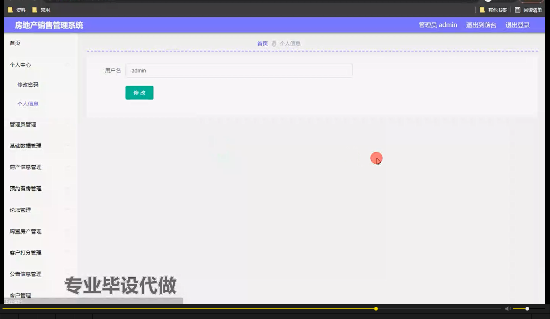Open the 首页 breadcrumb link
Screen dimensions: 550x319
262,43
